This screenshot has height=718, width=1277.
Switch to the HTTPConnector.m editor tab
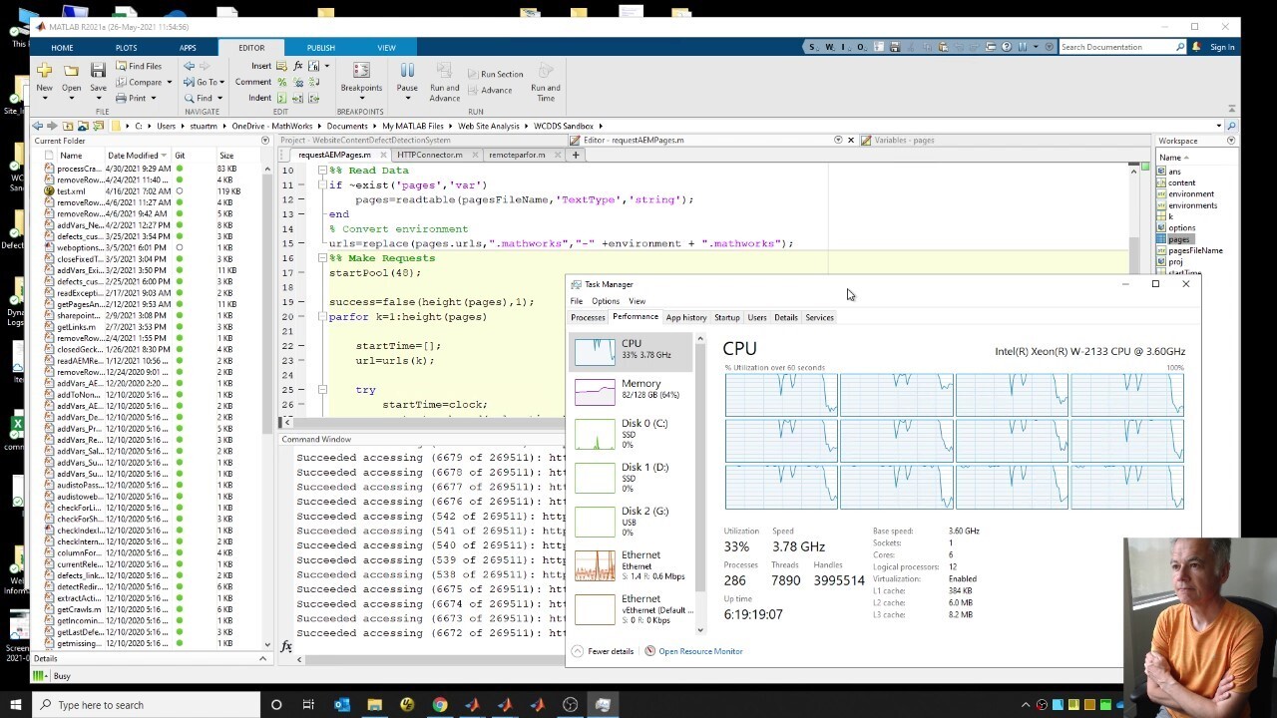coord(430,155)
